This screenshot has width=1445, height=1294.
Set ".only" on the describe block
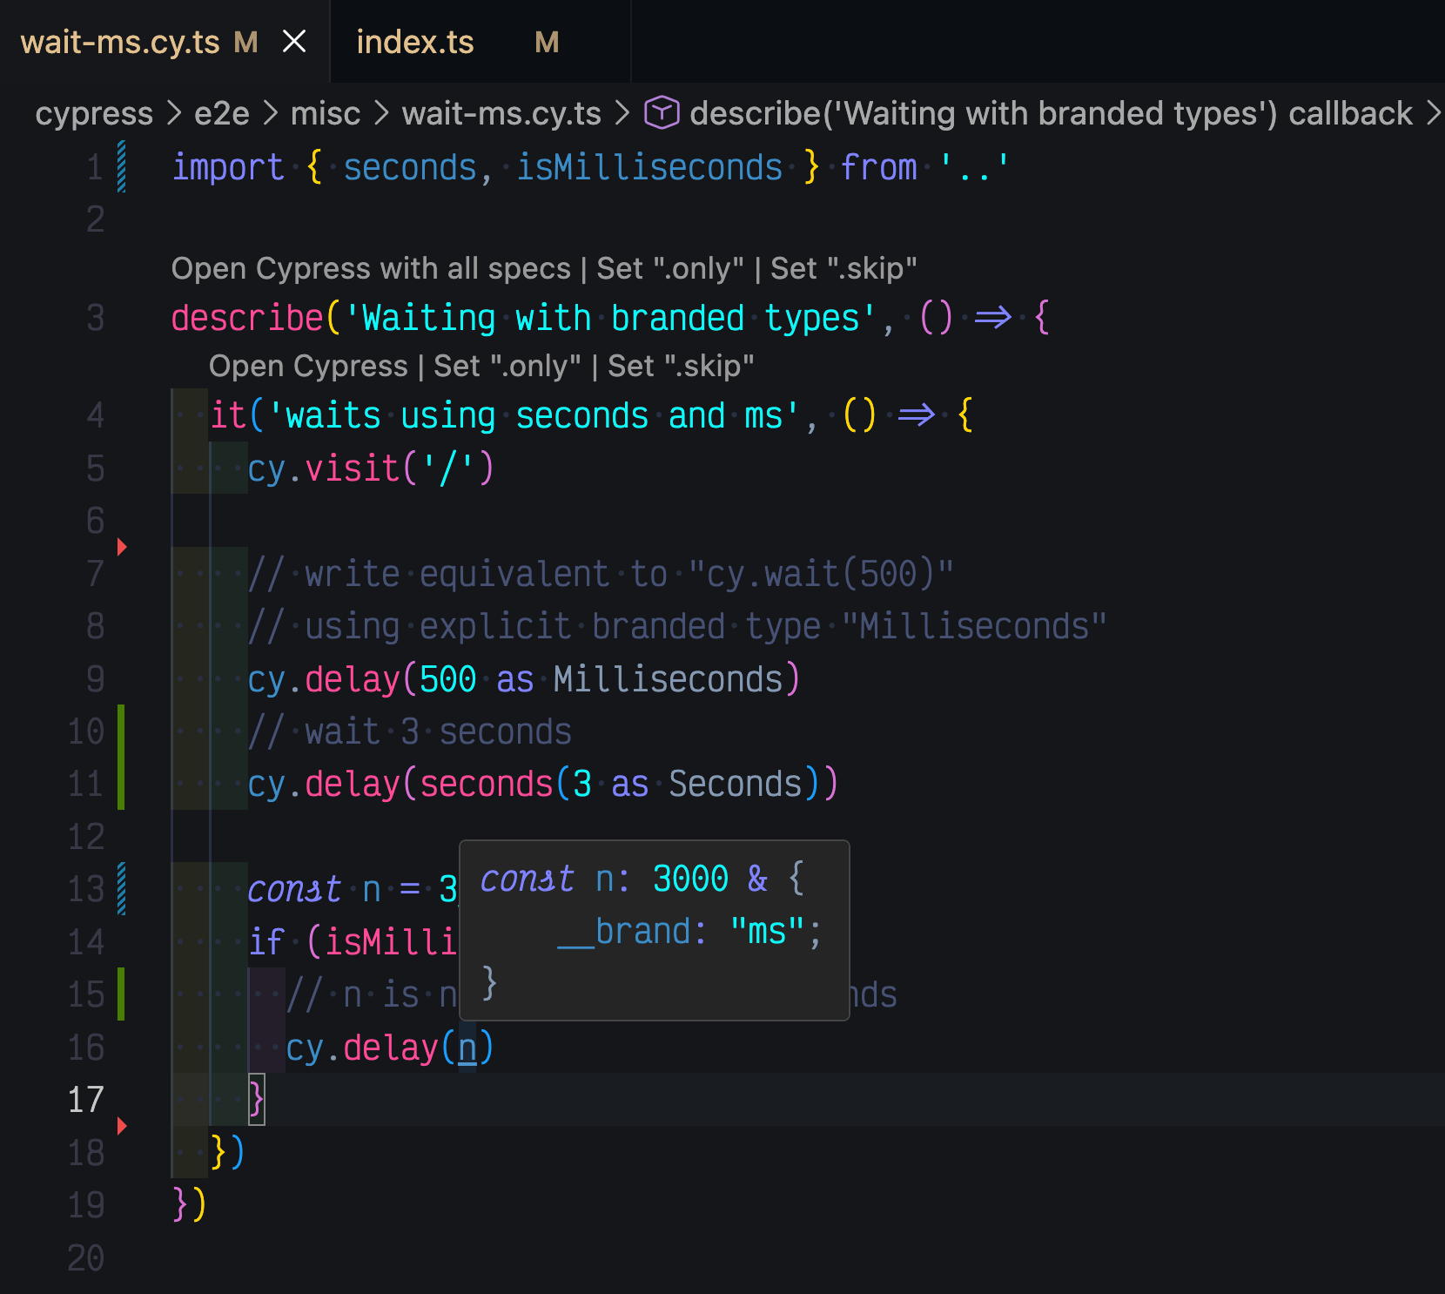pos(670,268)
